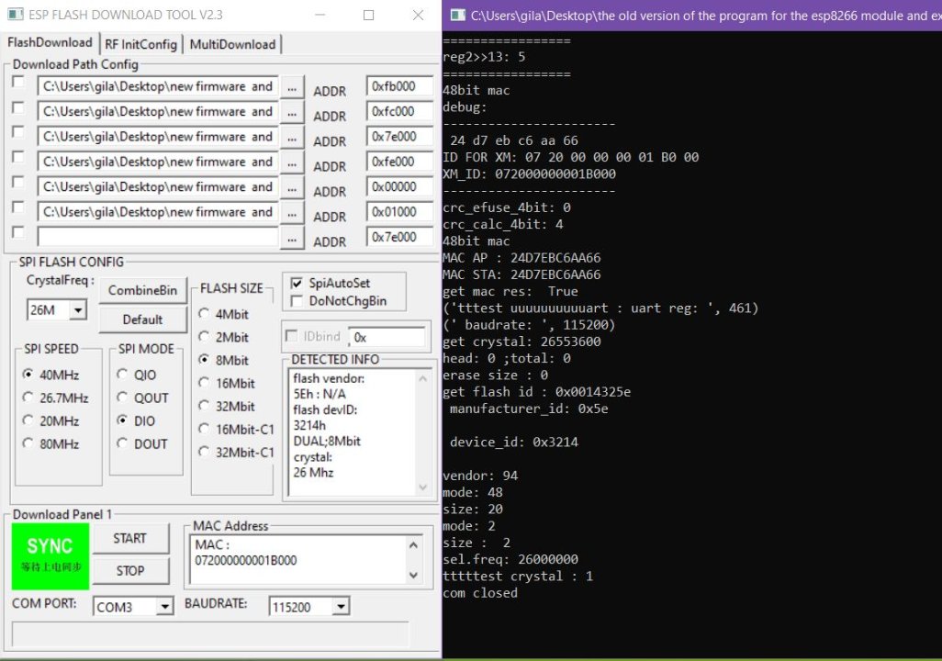Screen dimensions: 942x661
Task: Tick checkbox for the 0xfe000 firmware row
Action: pos(18,157)
